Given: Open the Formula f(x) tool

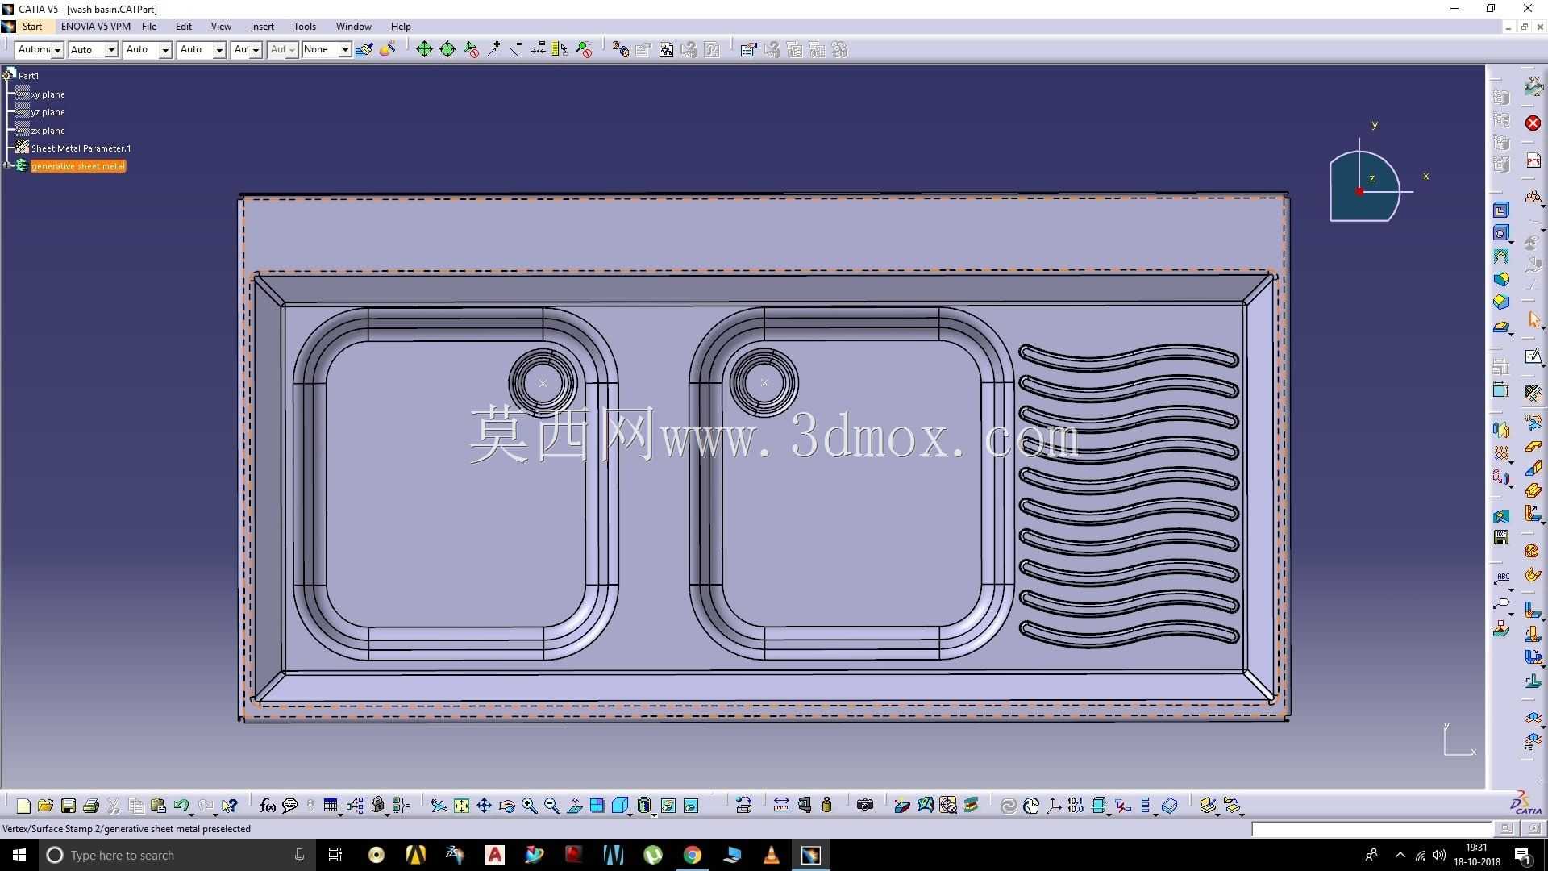Looking at the screenshot, I should pos(268,806).
